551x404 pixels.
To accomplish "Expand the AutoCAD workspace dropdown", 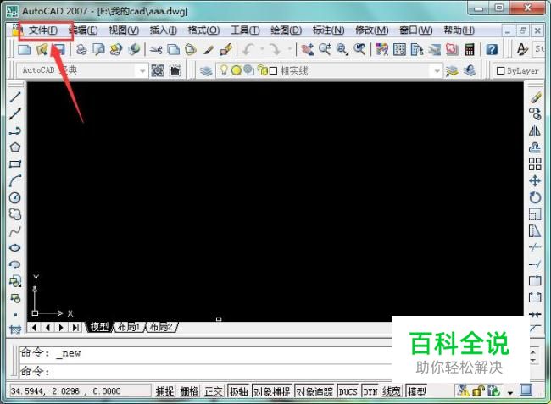I will click(x=142, y=71).
